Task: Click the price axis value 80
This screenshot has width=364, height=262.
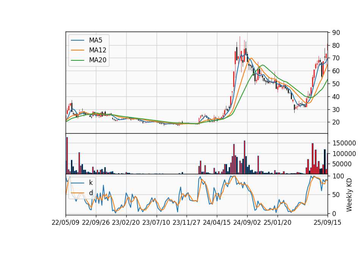Action: tap(336, 46)
